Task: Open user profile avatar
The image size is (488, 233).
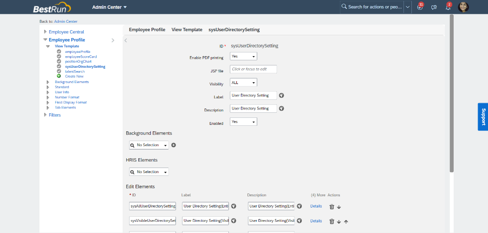Action: pyautogui.click(x=463, y=7)
